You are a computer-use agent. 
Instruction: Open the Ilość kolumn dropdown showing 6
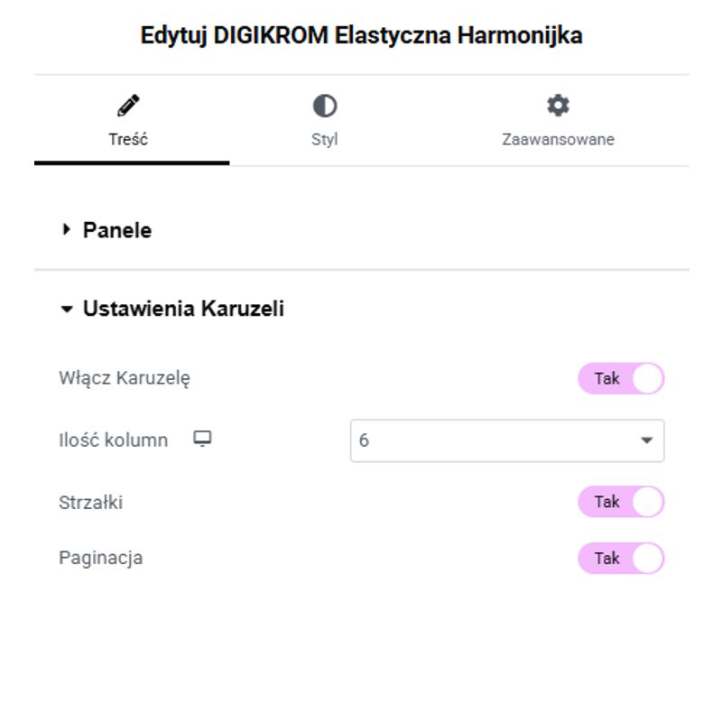coord(506,440)
